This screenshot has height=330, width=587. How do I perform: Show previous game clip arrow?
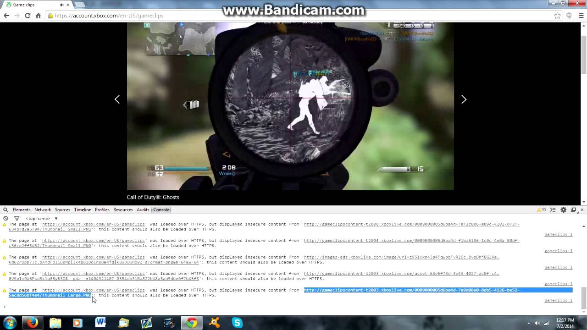[117, 99]
